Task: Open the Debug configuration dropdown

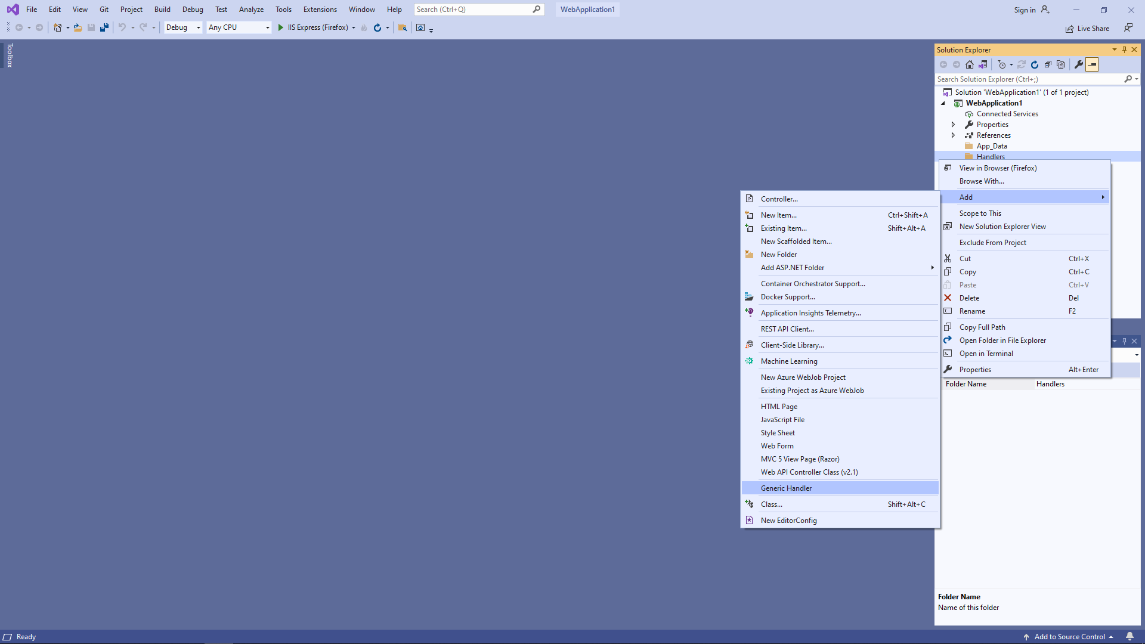Action: 183,27
